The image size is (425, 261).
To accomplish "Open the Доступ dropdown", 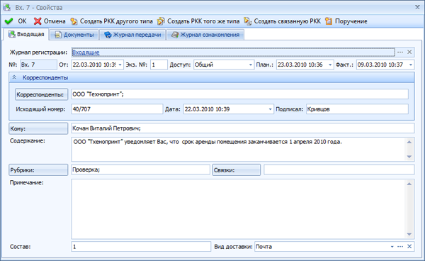I will pyautogui.click(x=251, y=65).
